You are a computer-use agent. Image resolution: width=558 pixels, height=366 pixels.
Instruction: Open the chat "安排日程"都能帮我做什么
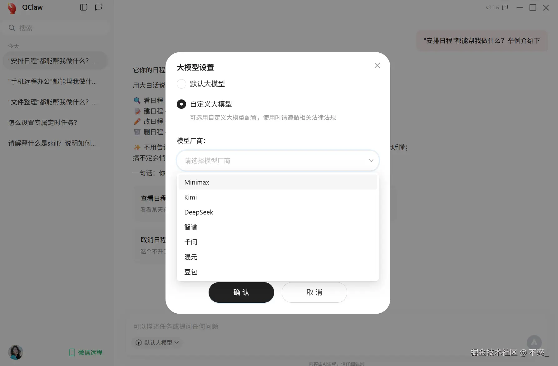[x=55, y=61]
